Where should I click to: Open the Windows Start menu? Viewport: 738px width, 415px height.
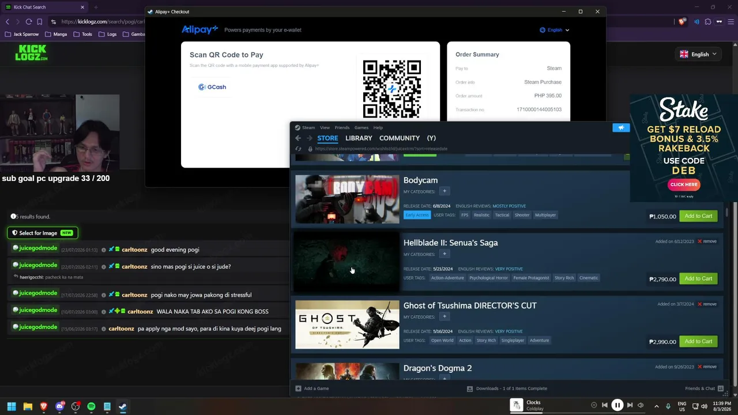click(x=11, y=406)
